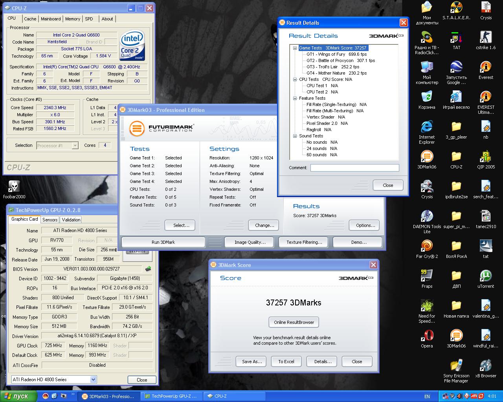Launch Opera browser from the desktop
Image resolution: width=503 pixels, height=402 pixels.
pos(427,339)
